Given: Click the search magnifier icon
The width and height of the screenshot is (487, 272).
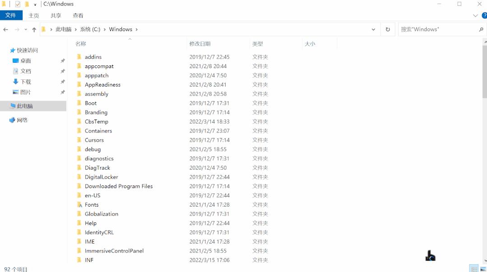Looking at the screenshot, I should tap(481, 29).
